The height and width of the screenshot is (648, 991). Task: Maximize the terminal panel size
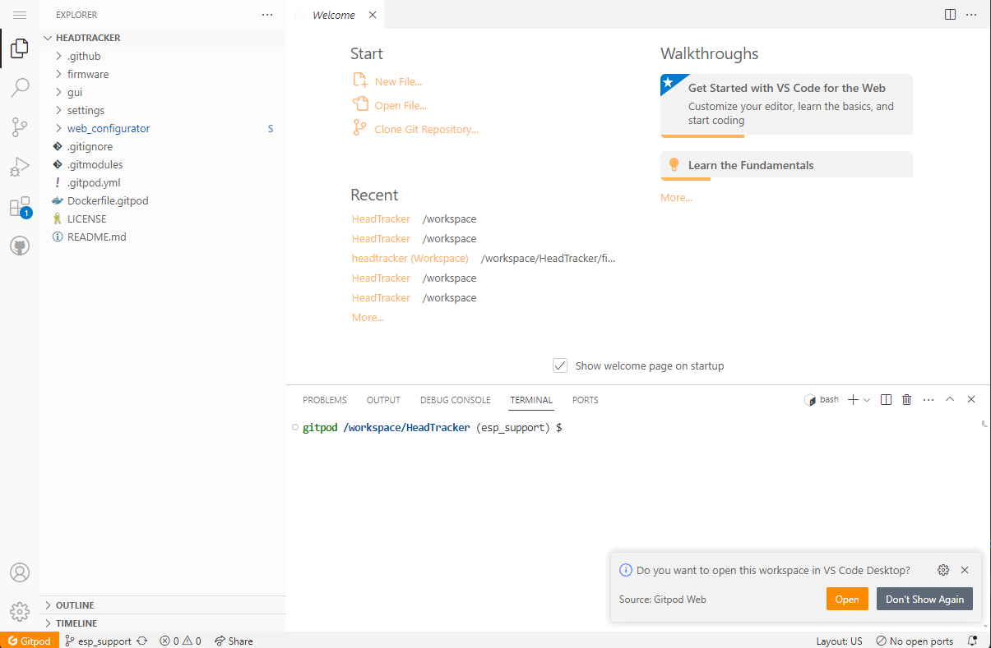950,400
